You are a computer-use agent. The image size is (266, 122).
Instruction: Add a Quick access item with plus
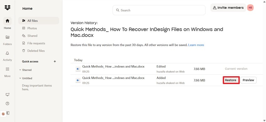(x=55, y=61)
